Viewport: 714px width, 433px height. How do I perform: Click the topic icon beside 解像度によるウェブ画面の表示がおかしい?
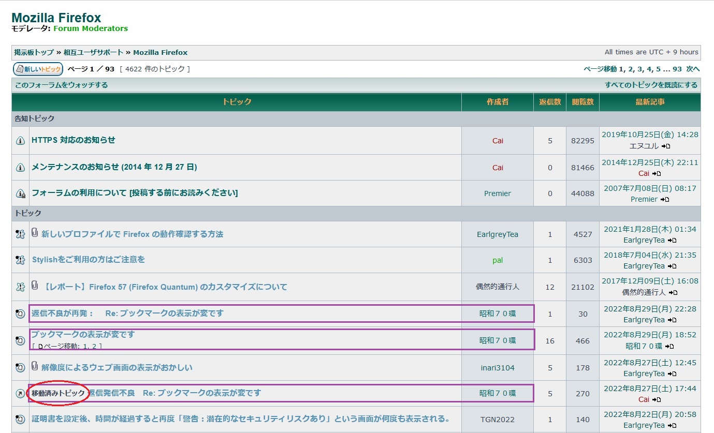click(x=20, y=368)
